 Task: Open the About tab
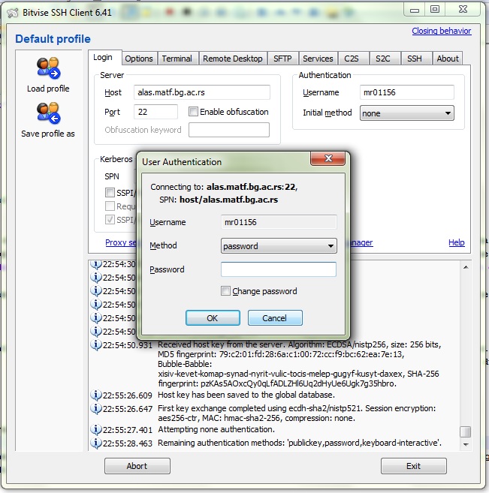[x=448, y=59]
